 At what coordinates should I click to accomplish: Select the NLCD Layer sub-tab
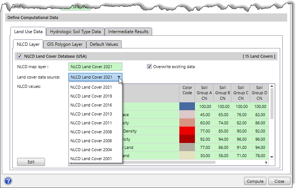tap(28, 44)
